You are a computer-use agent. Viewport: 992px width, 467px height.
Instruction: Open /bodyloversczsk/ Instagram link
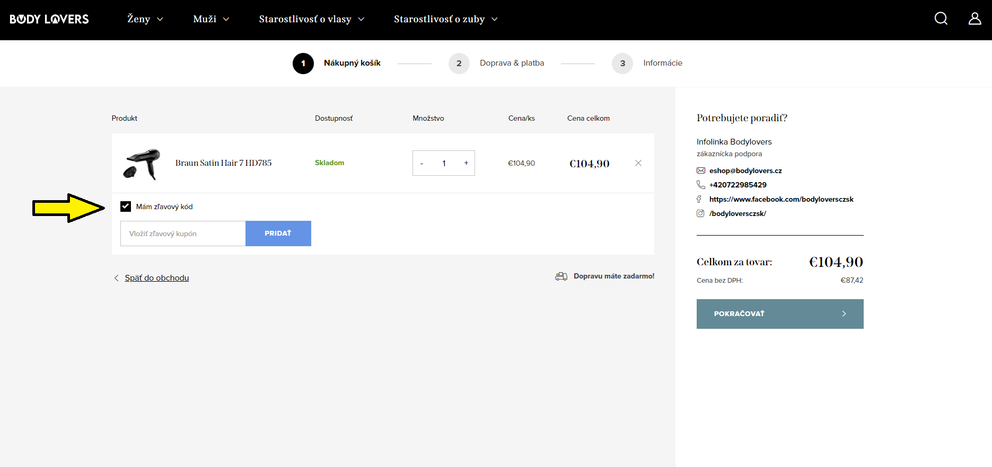coord(738,213)
